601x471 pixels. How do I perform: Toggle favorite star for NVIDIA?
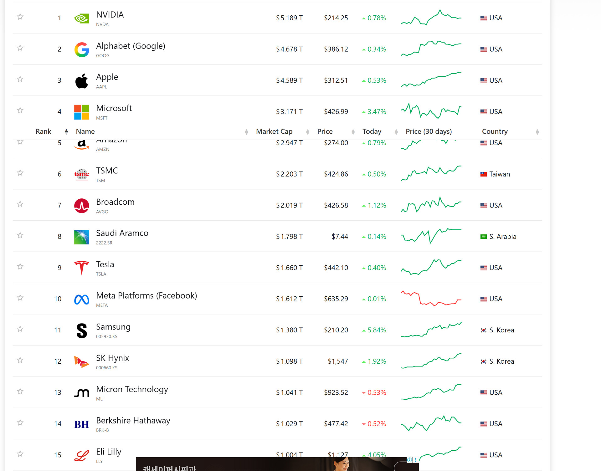click(x=20, y=17)
